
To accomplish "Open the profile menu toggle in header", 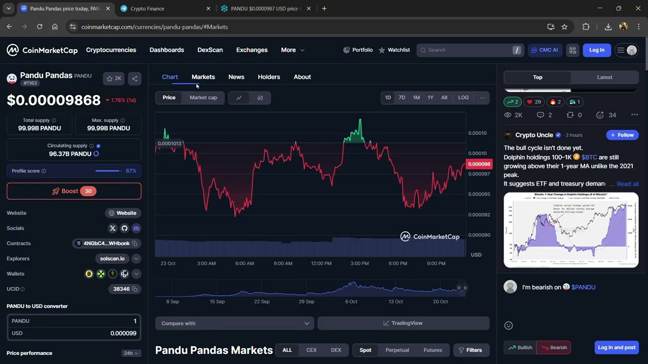I will click(x=626, y=50).
